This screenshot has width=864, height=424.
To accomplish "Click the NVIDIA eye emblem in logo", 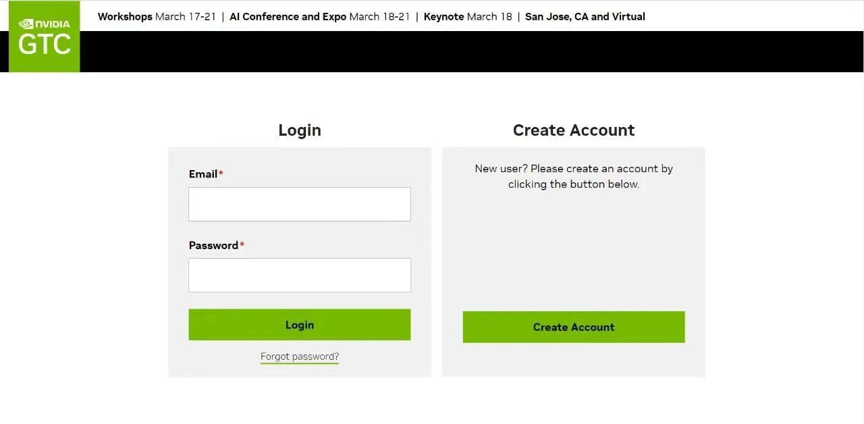I will tap(26, 24).
